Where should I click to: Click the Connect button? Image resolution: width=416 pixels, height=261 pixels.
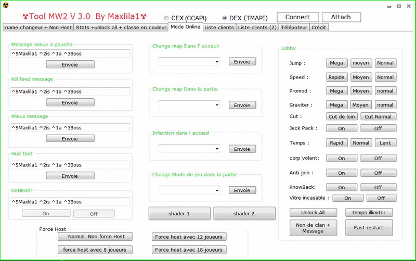[297, 17]
